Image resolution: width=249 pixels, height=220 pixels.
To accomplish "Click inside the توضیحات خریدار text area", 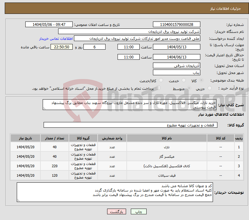I will pos(115,192).
